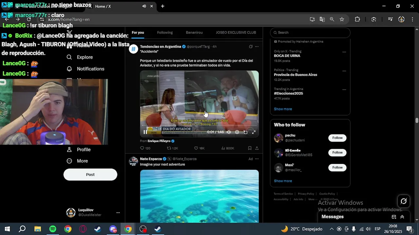This screenshot has width=419, height=235.
Task: Expand the video to fullscreen
Action: 254,132
